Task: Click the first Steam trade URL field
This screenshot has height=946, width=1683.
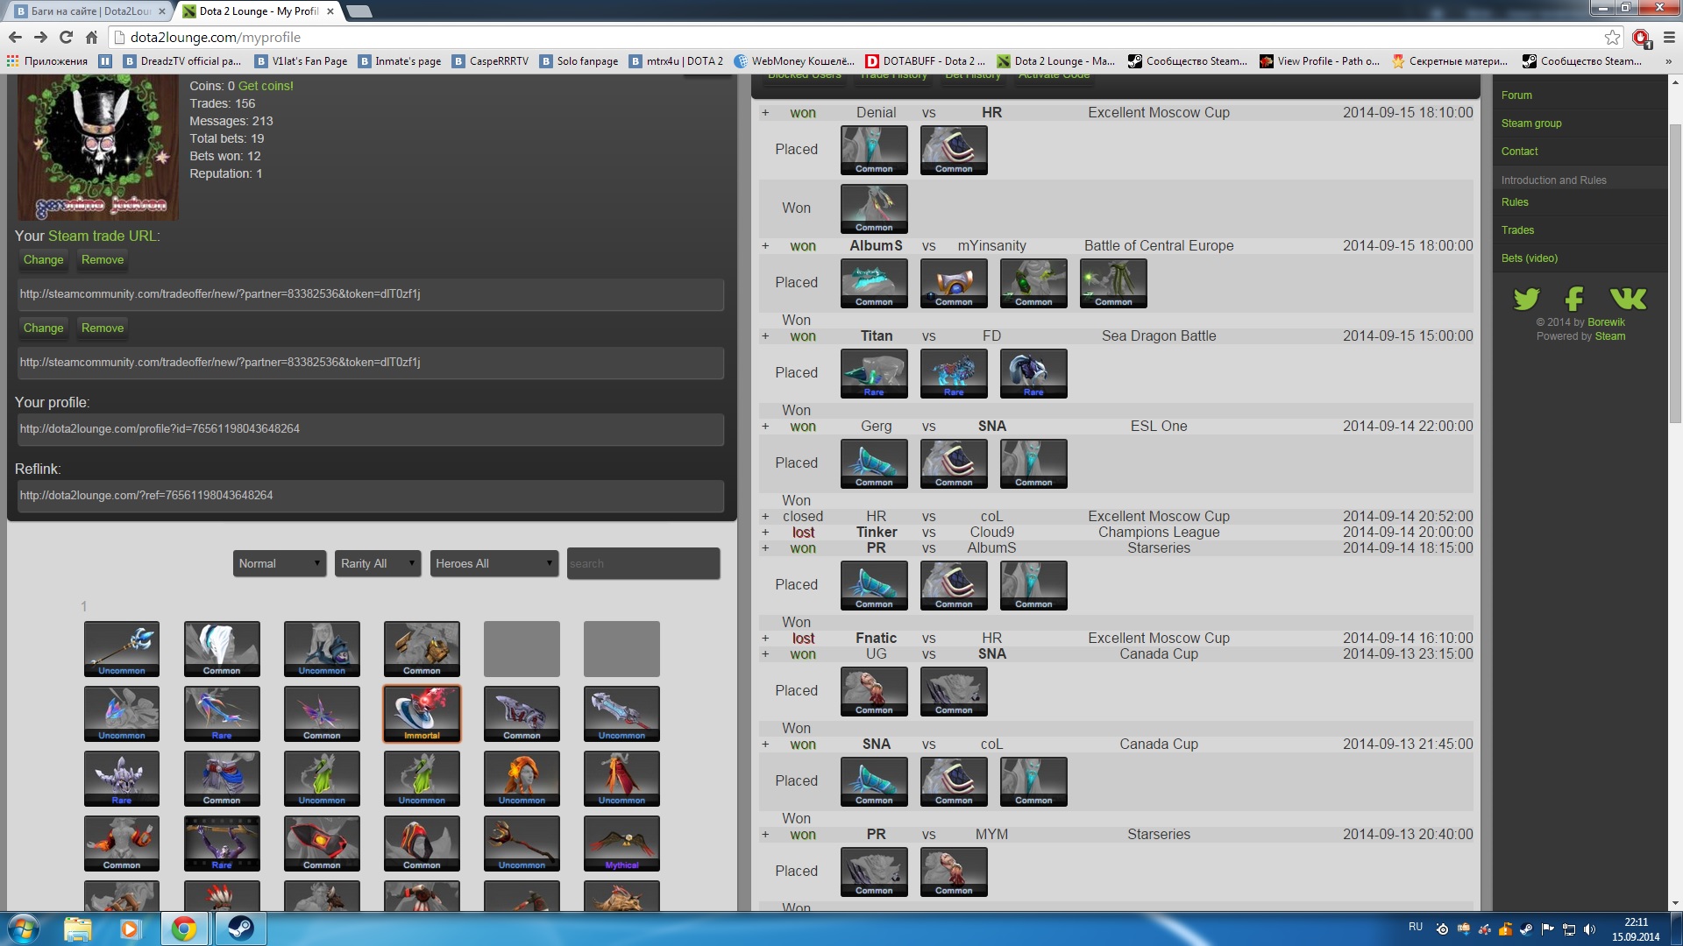Action: click(371, 294)
